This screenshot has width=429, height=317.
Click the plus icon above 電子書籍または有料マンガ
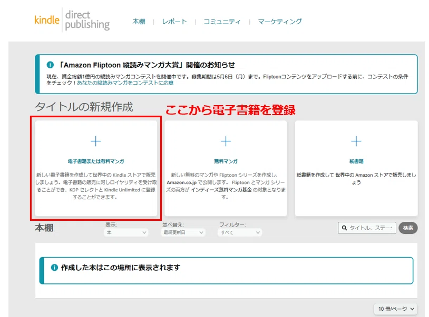[x=96, y=141]
